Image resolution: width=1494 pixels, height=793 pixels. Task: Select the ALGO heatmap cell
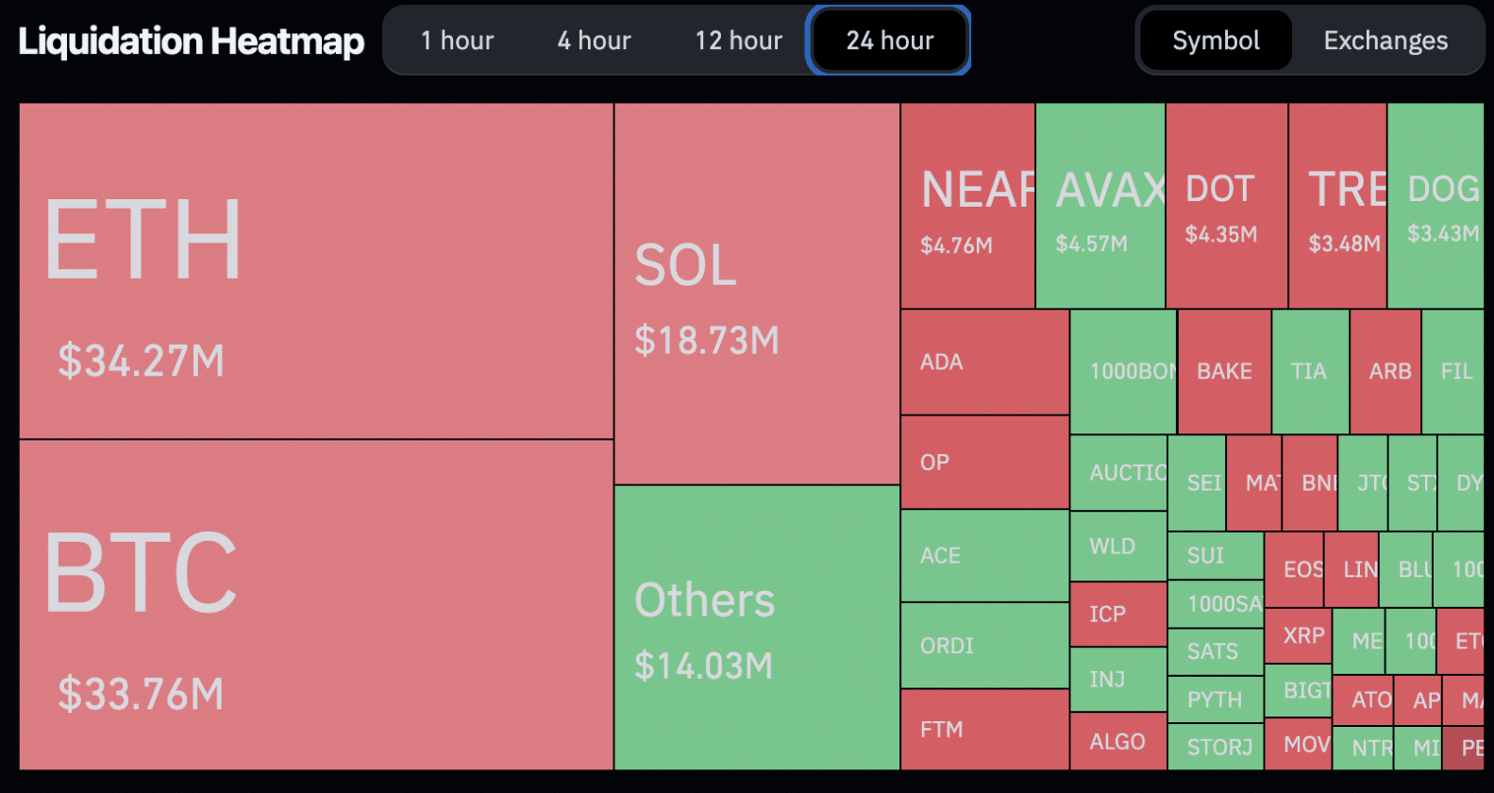[x=1118, y=742]
